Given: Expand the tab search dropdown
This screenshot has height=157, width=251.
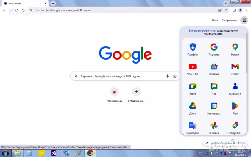Looking at the screenshot, I should coord(226,3).
